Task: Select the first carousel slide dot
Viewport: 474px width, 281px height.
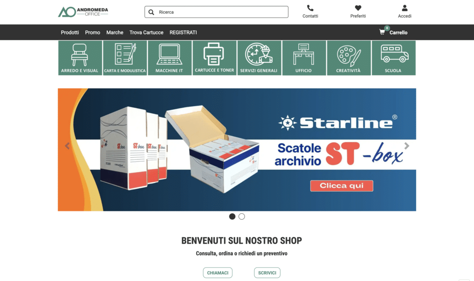Action: (x=232, y=216)
